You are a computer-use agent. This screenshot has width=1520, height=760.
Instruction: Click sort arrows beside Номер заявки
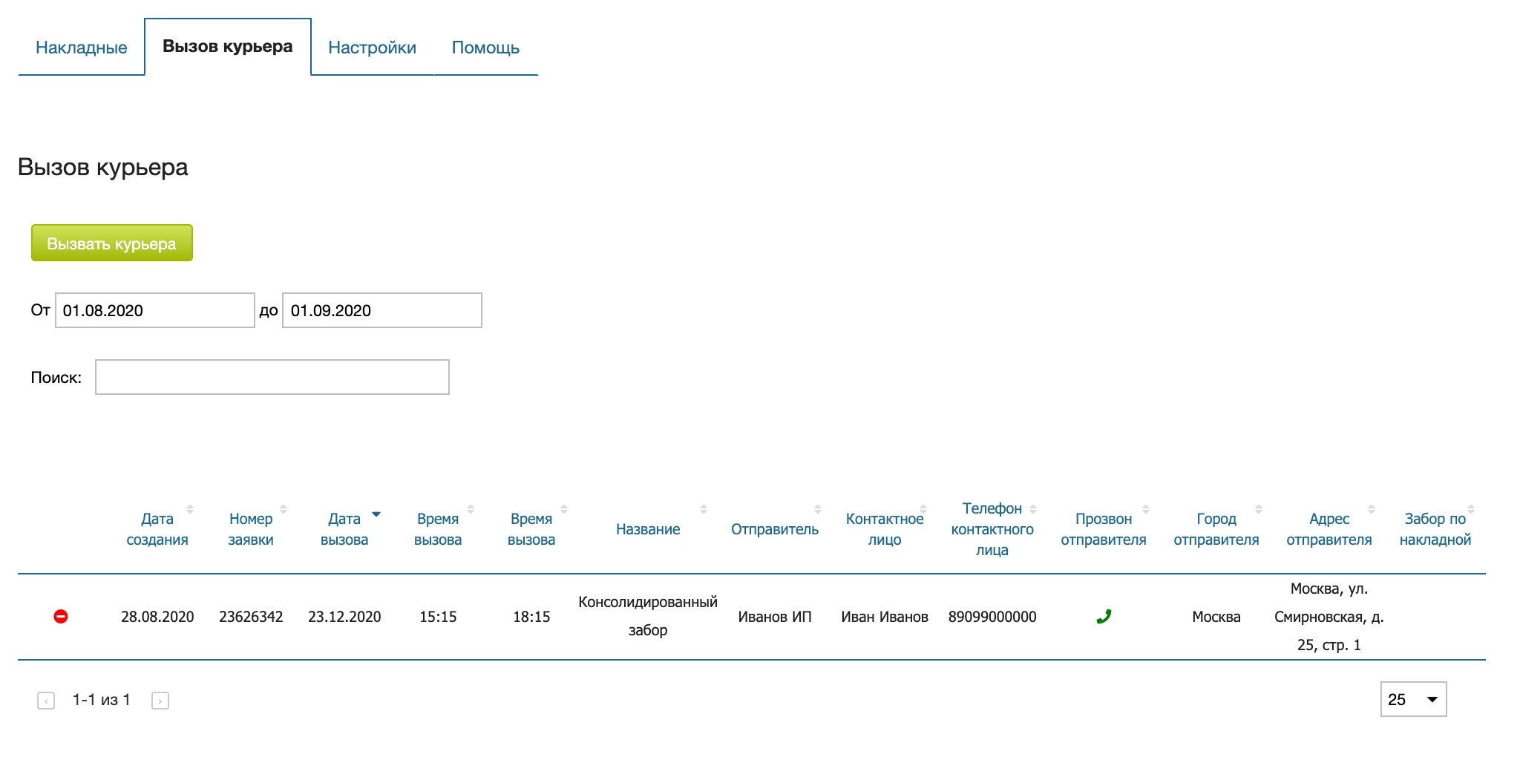(284, 509)
